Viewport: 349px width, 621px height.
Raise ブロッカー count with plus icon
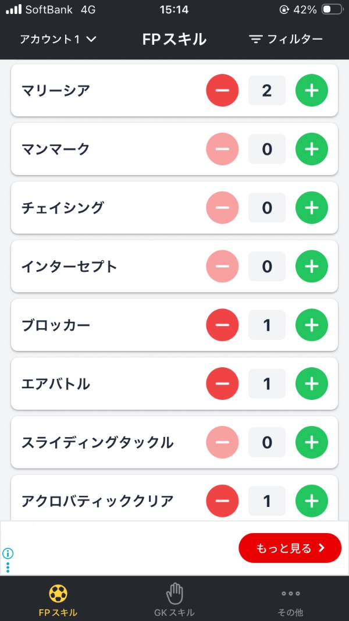click(x=312, y=325)
